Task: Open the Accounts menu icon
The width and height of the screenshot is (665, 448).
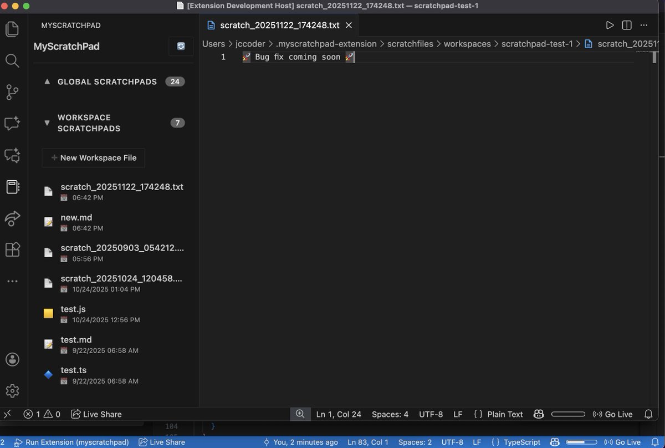Action: [12, 359]
